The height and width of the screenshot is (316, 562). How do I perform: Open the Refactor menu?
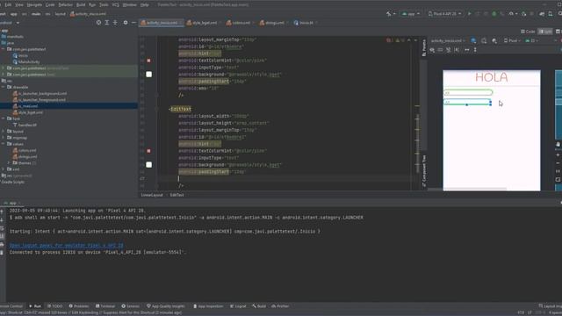[x=65, y=5]
